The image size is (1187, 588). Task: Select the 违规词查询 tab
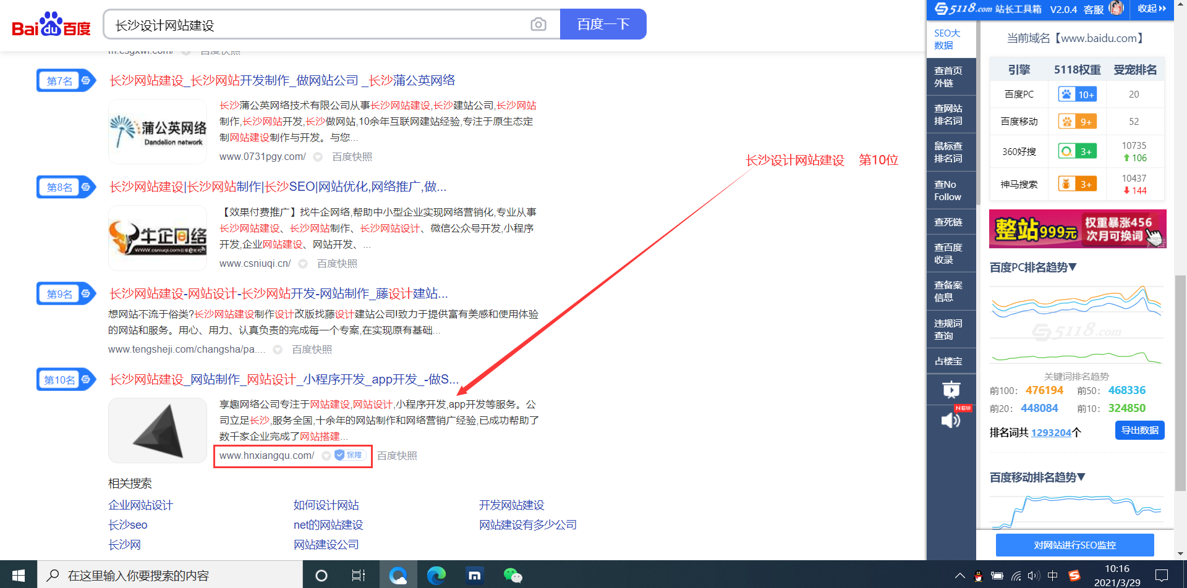[951, 329]
